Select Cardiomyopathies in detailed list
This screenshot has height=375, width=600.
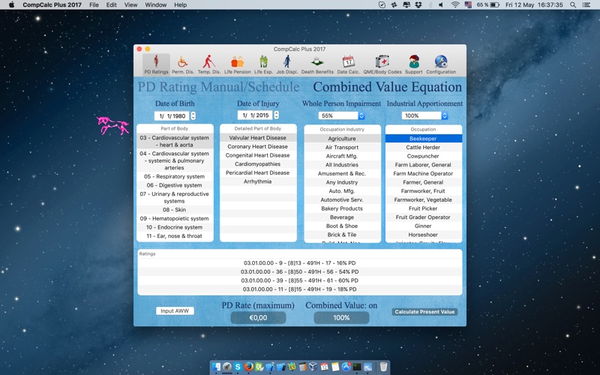(258, 163)
